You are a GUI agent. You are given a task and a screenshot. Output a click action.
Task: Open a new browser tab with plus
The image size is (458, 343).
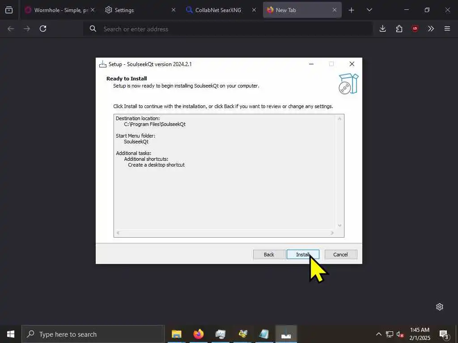pos(352,10)
